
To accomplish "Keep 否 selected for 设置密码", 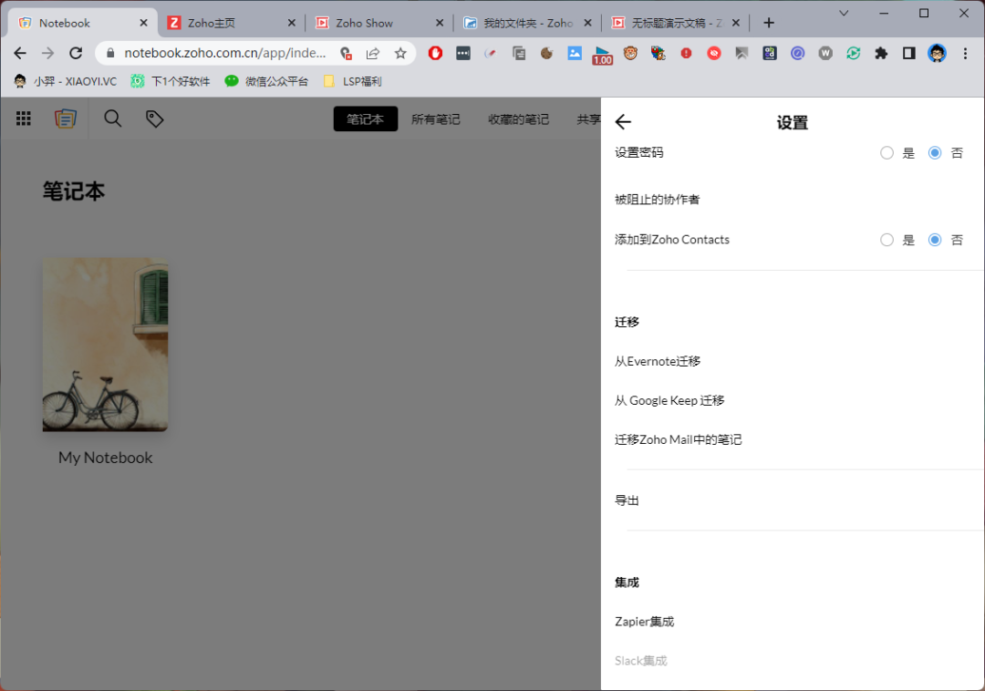I will point(934,152).
